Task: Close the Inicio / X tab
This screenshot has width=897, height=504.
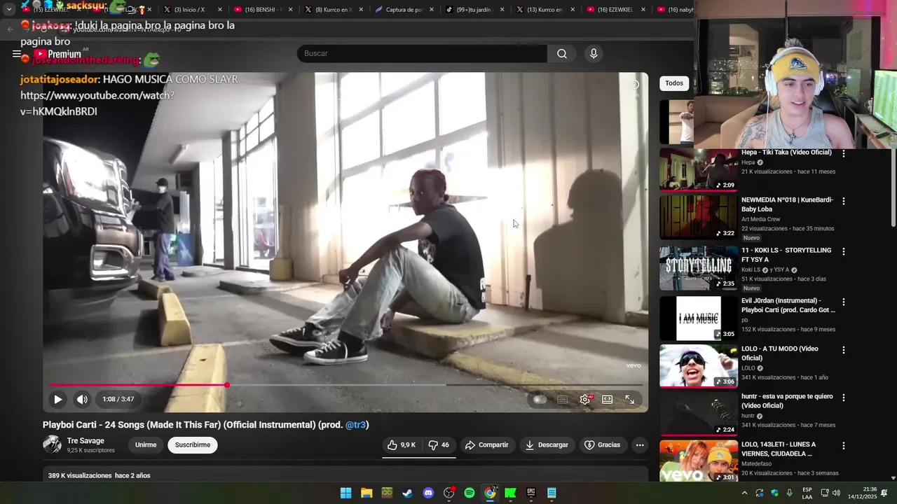Action: (x=220, y=10)
